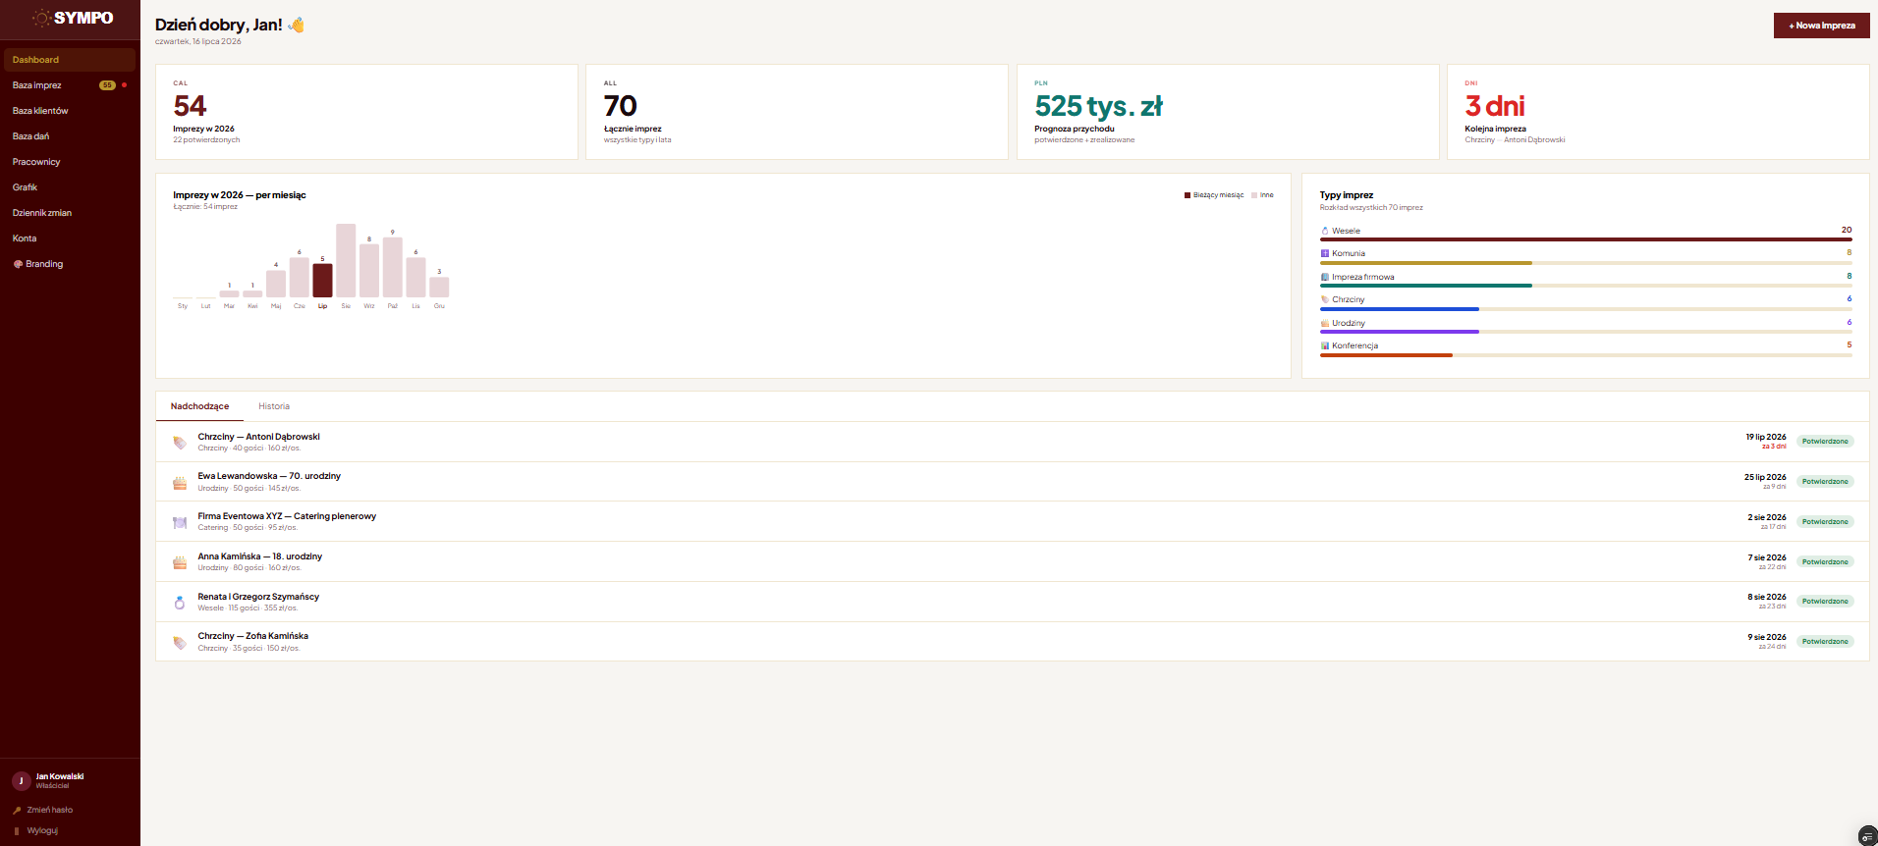Screen dimensions: 1878x846
Task: Click the ring icon of Renata i Grzegorz row
Action: (x=180, y=603)
